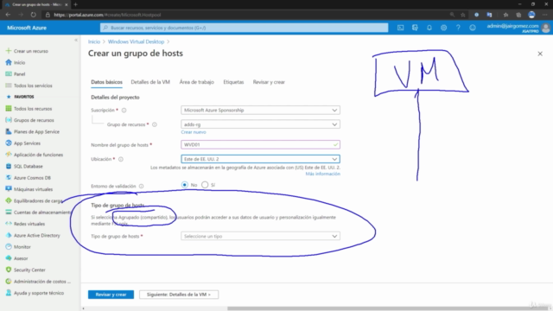Click Redes virtuales icon
Viewport: 553px width, 311px height.
(9, 224)
